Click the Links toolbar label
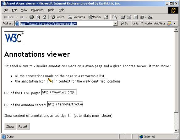The image size is (180, 140). pos(135,23)
